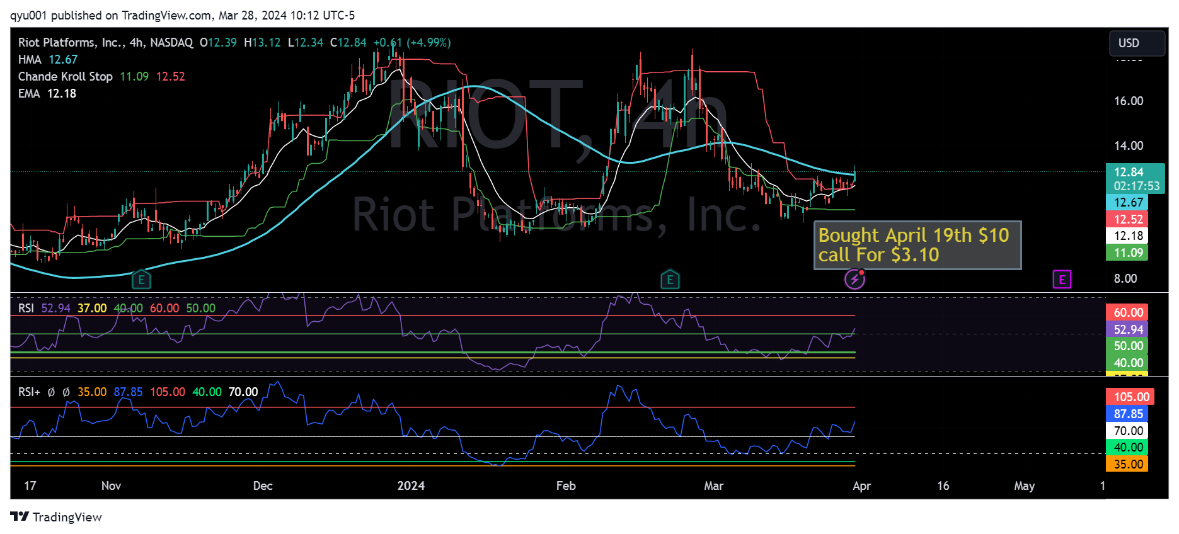Click the RSI indicator legend label

pos(26,308)
